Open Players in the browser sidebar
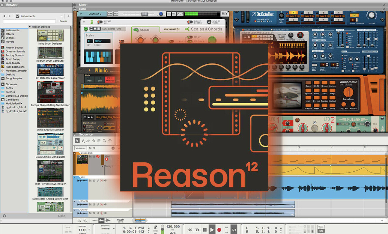 point(10,42)
